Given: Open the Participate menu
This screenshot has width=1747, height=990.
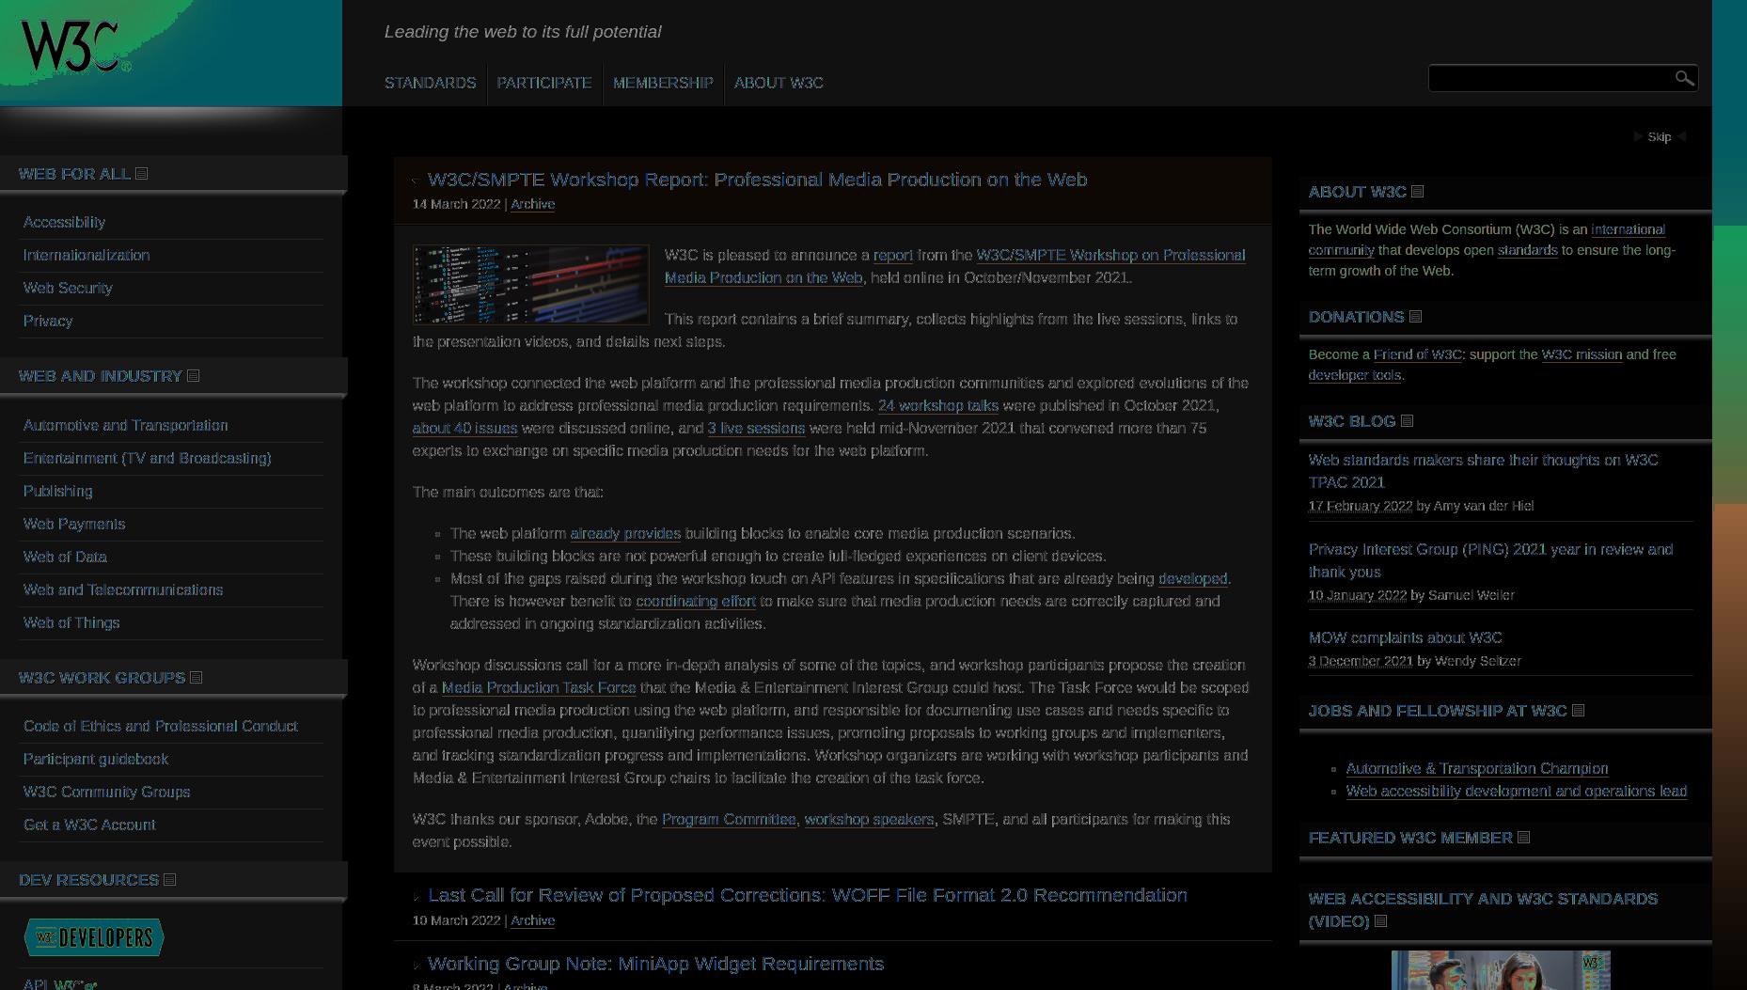Looking at the screenshot, I should pyautogui.click(x=543, y=83).
